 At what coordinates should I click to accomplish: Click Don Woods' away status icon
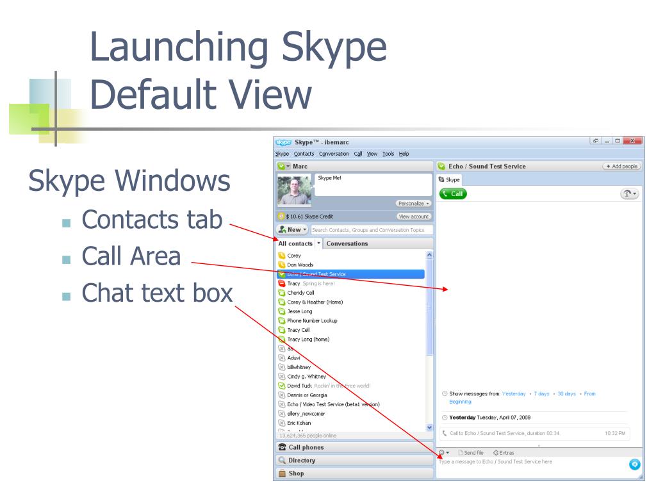(x=282, y=265)
